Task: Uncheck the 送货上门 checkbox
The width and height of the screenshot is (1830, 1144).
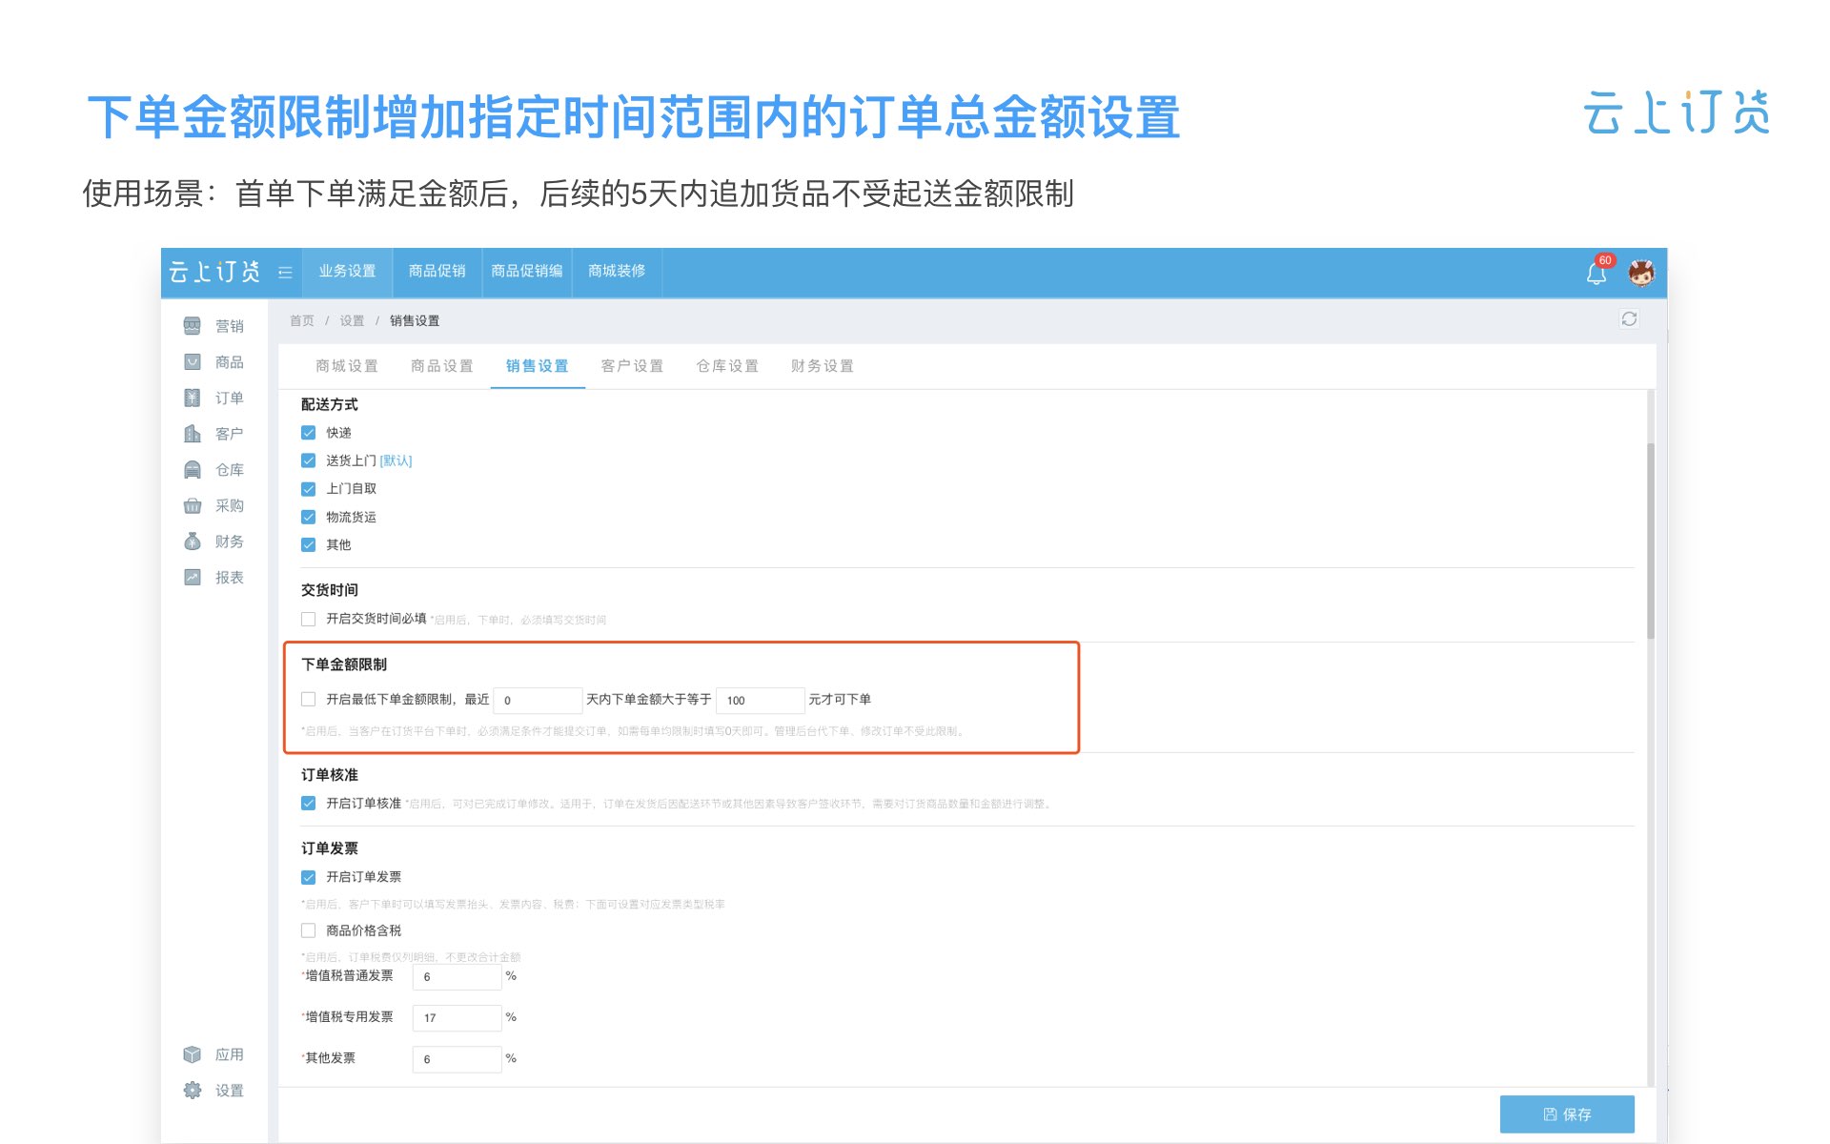Action: click(308, 460)
